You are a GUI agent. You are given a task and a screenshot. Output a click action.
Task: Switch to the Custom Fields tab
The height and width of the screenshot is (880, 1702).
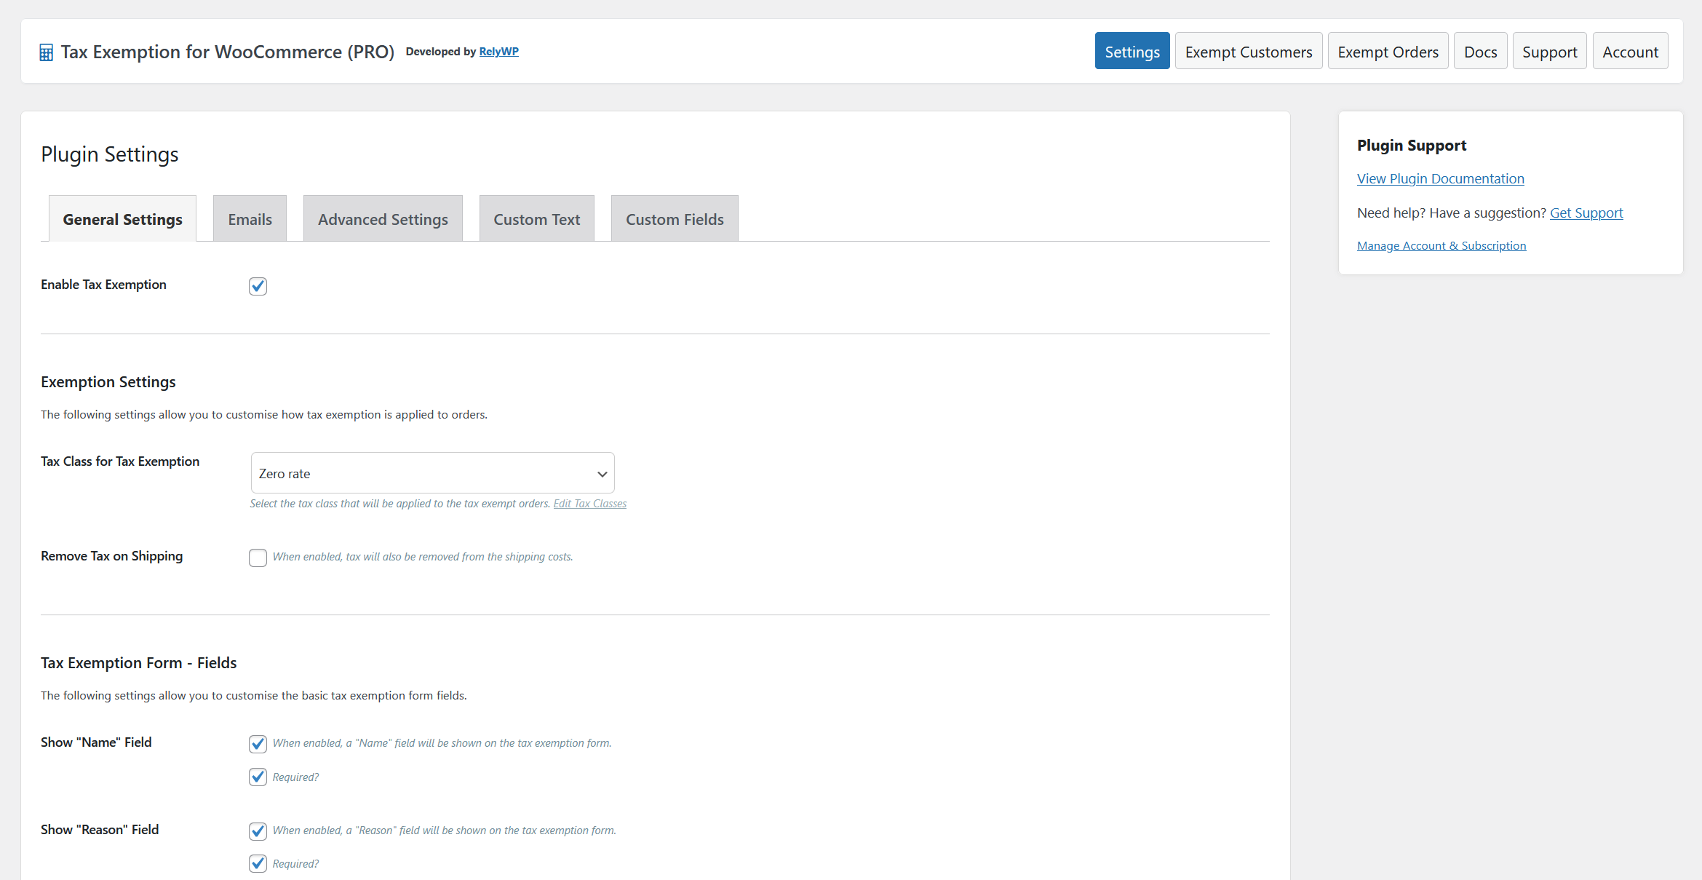tap(674, 218)
